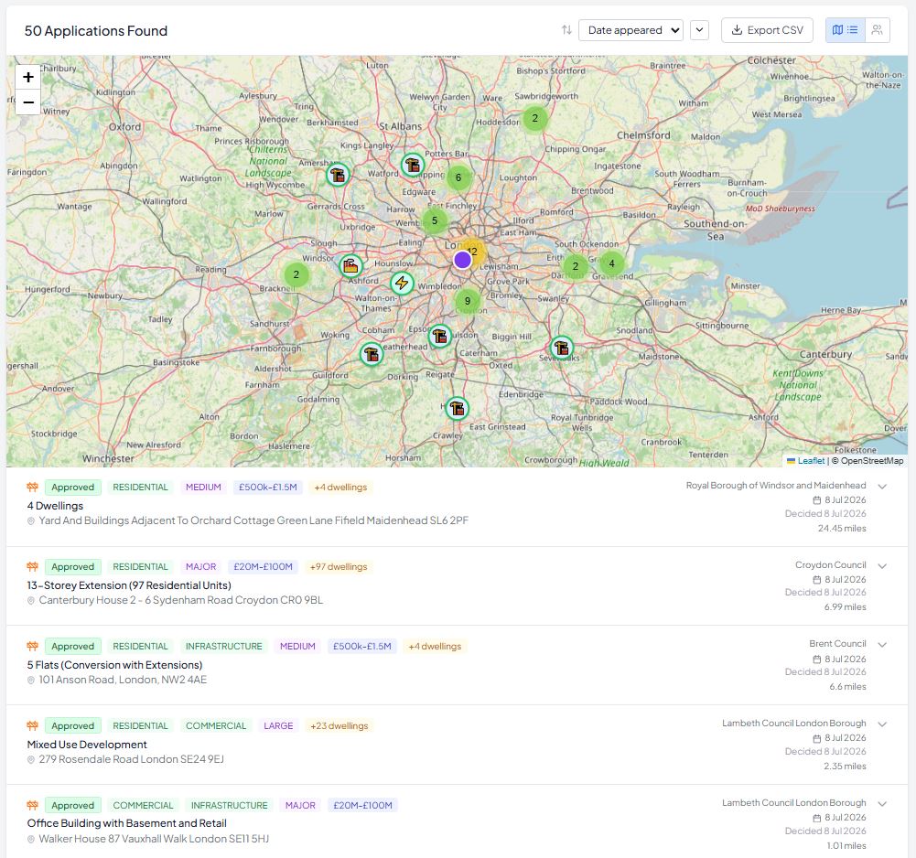Click the 6.99 miles distance
Viewport: 916px width, 858px height.
point(845,606)
